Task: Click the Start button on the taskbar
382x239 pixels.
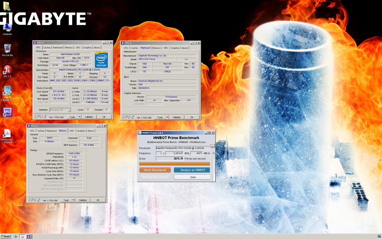Action: (x=5, y=236)
